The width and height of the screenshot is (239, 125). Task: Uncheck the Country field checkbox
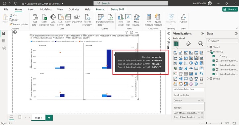point(213,56)
